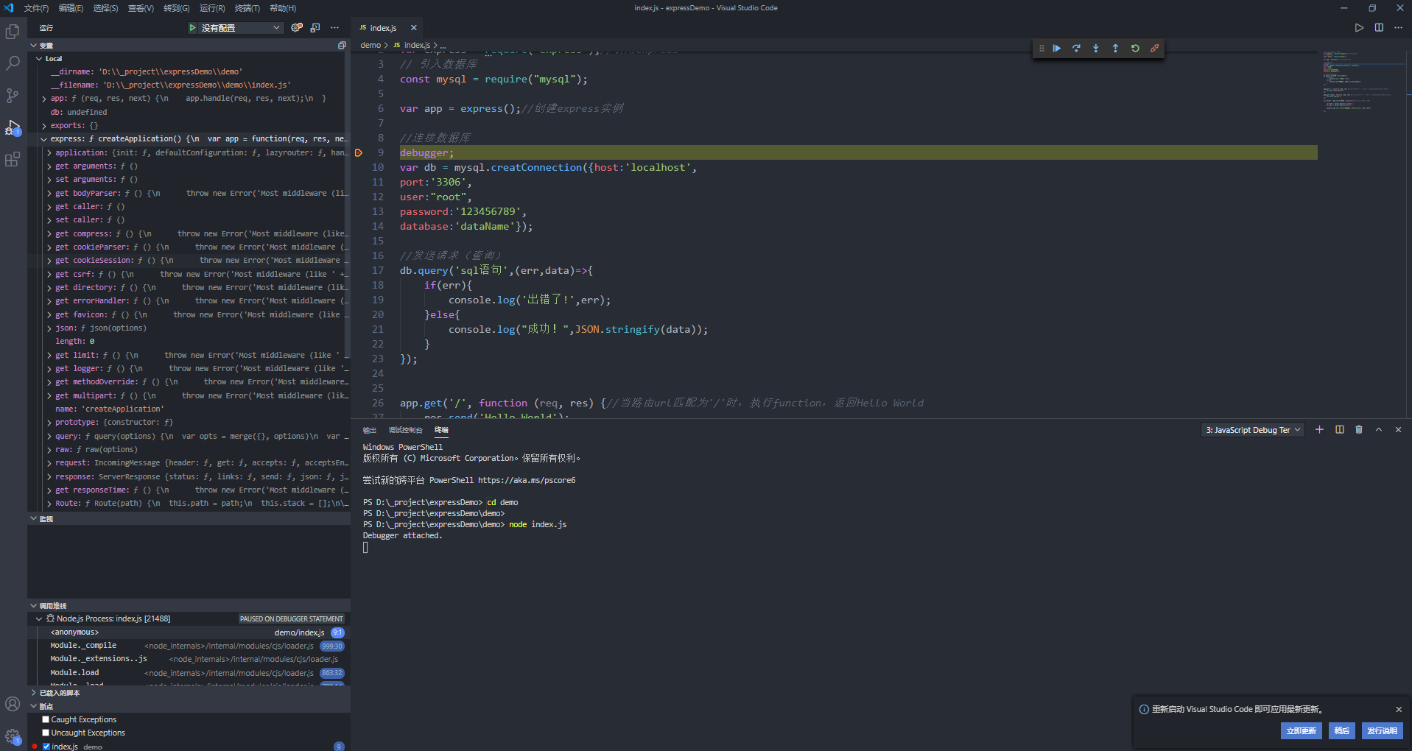Open launch.json gear icon in Run panel

pos(296,28)
